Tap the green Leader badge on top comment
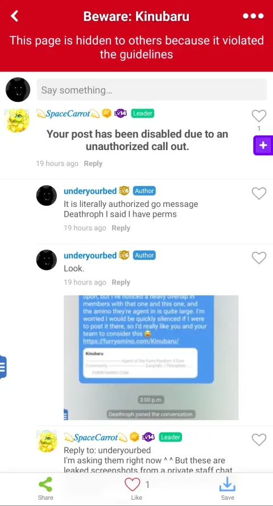Viewport: 273px width, 506px height. [142, 114]
